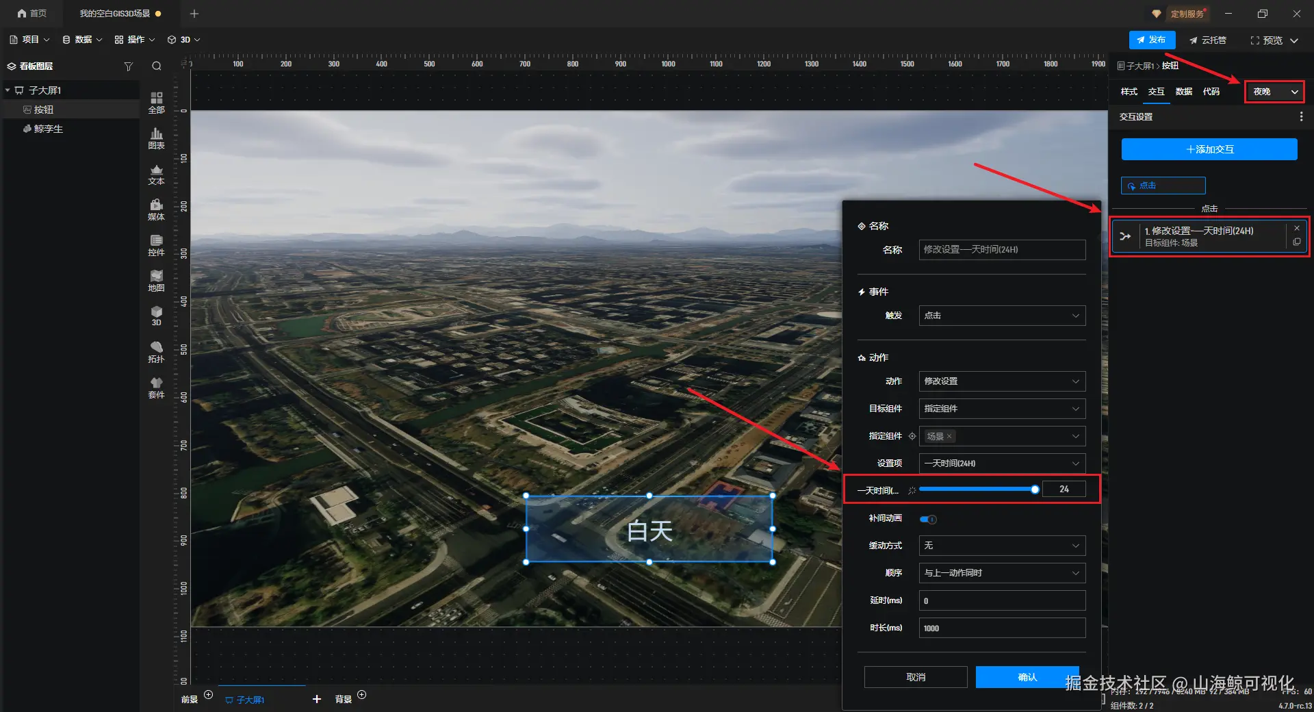
Task: Click the 时长(ms) input field
Action: [x=1002, y=628]
